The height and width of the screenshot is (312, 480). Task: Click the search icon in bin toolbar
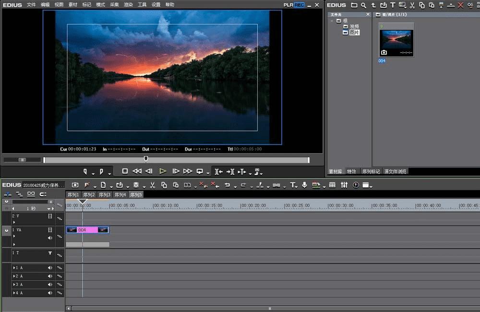point(363,5)
